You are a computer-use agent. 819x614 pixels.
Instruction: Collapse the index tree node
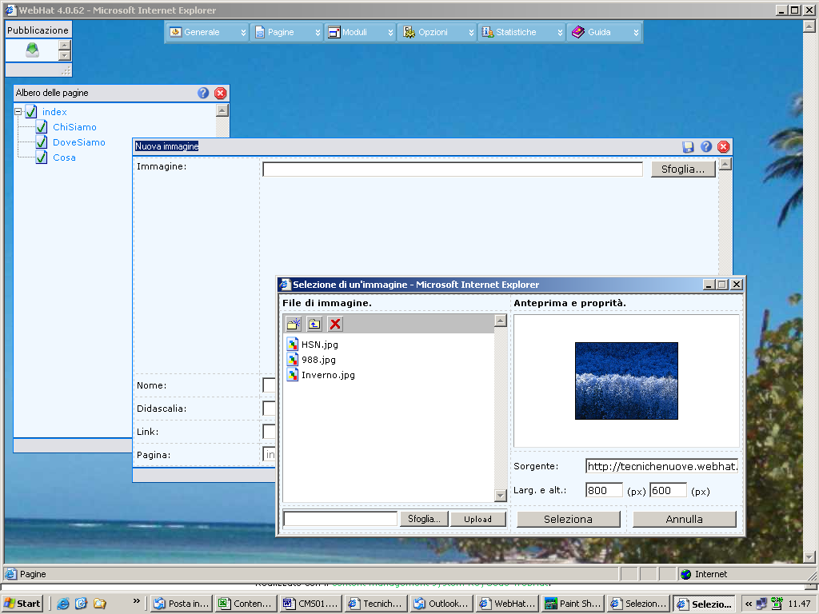(x=18, y=112)
